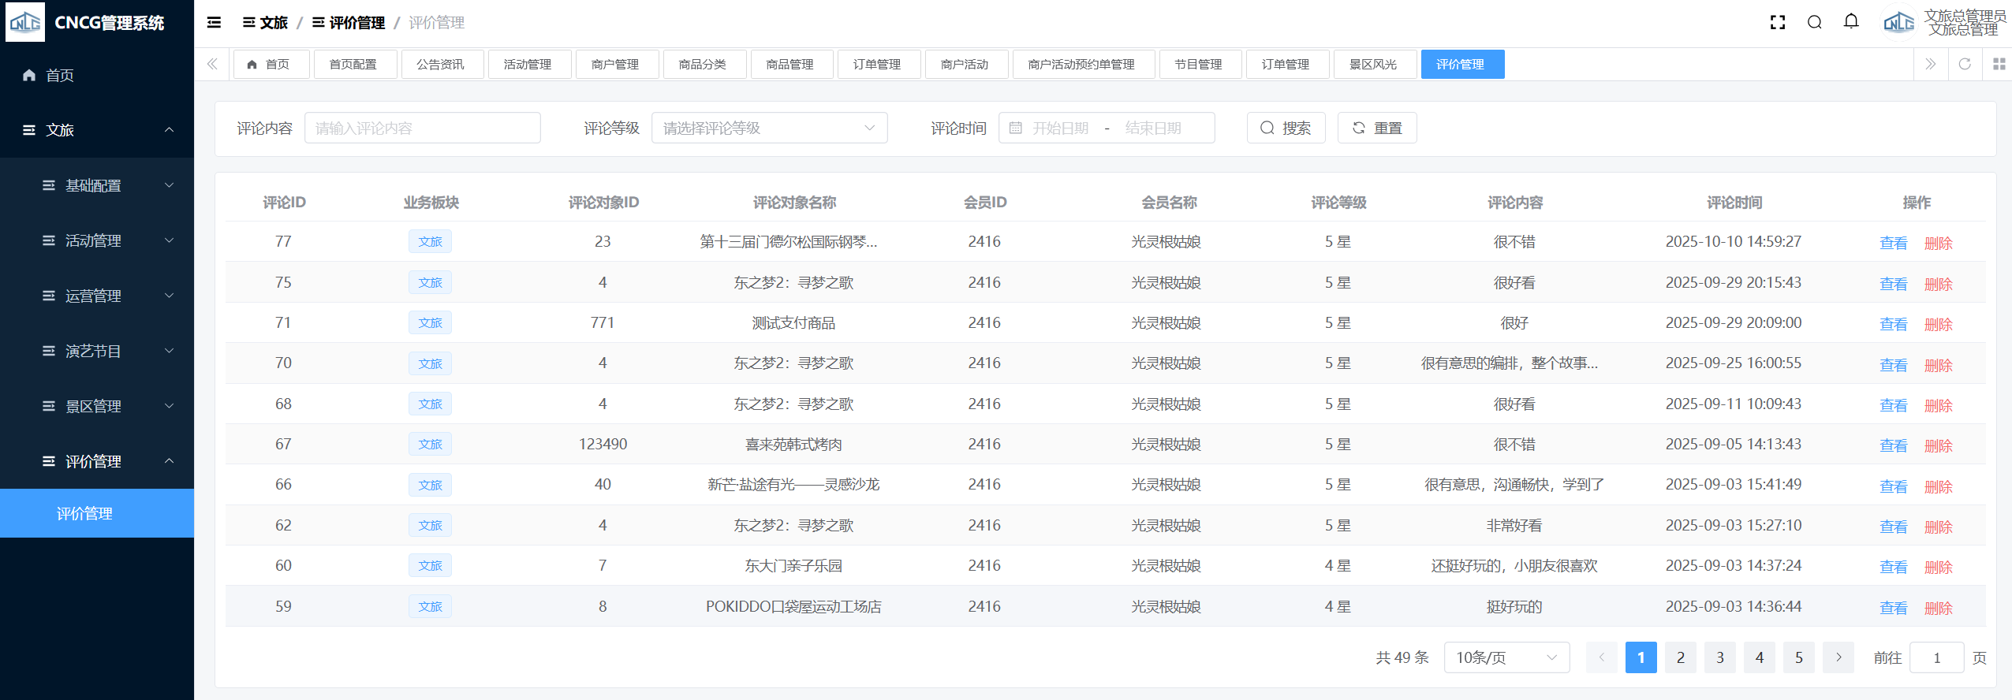Delete the comment with ID 59
Screen dimensions: 2012x700
pos(1938,608)
